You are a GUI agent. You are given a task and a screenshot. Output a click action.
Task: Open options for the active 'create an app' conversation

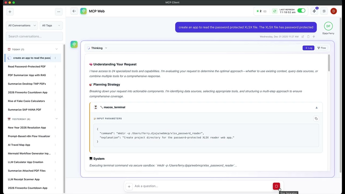(55, 58)
